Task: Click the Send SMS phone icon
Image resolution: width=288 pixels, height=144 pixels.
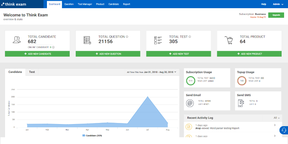Action: coord(241,103)
